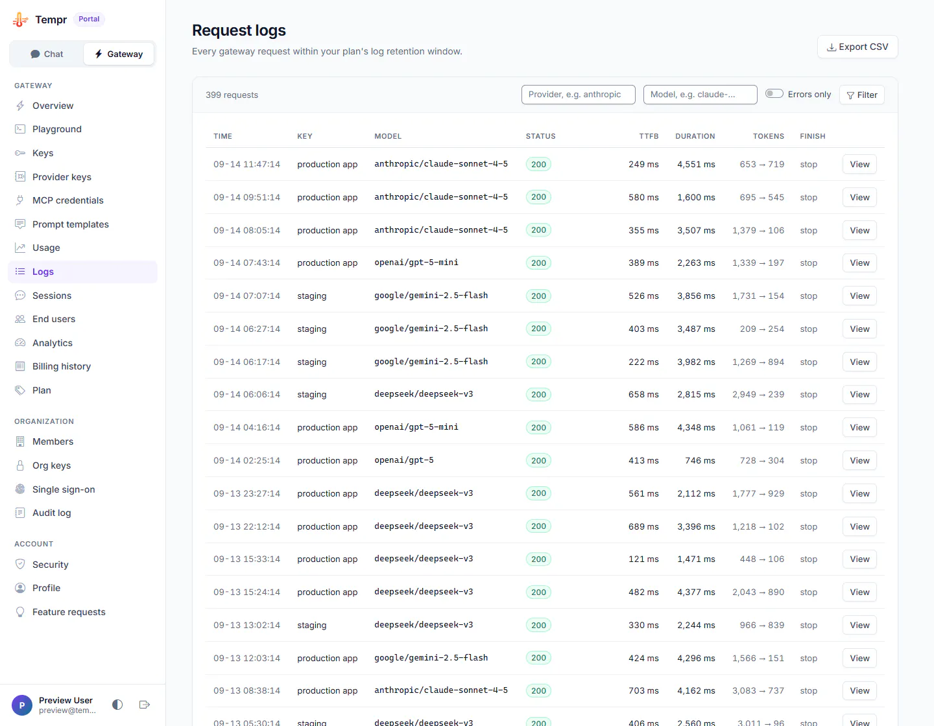934x726 pixels.
Task: Click the Request logs heading
Action: click(239, 30)
